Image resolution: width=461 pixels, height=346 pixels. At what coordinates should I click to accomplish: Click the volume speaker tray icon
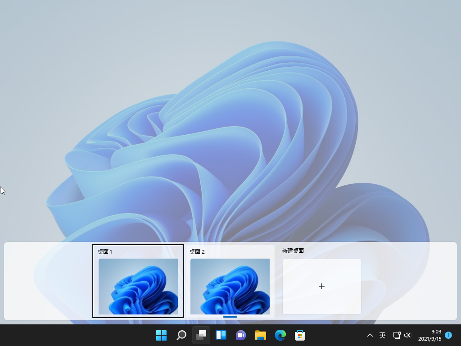tap(407, 335)
